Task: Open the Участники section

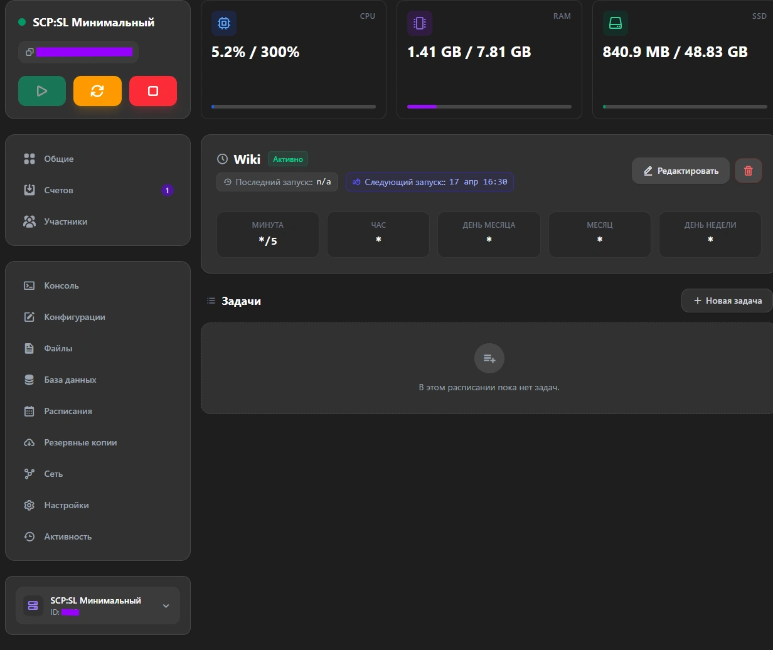Action: [98, 221]
